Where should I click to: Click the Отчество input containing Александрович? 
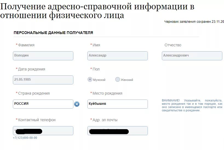(x=192, y=56)
